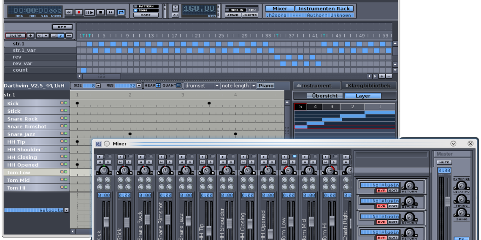Expand the note length dropdown
This screenshot has height=240, width=481.
point(254,85)
